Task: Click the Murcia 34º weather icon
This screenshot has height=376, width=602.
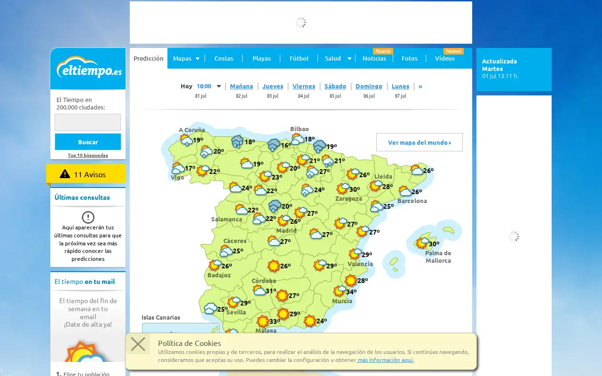Action: pyautogui.click(x=340, y=291)
